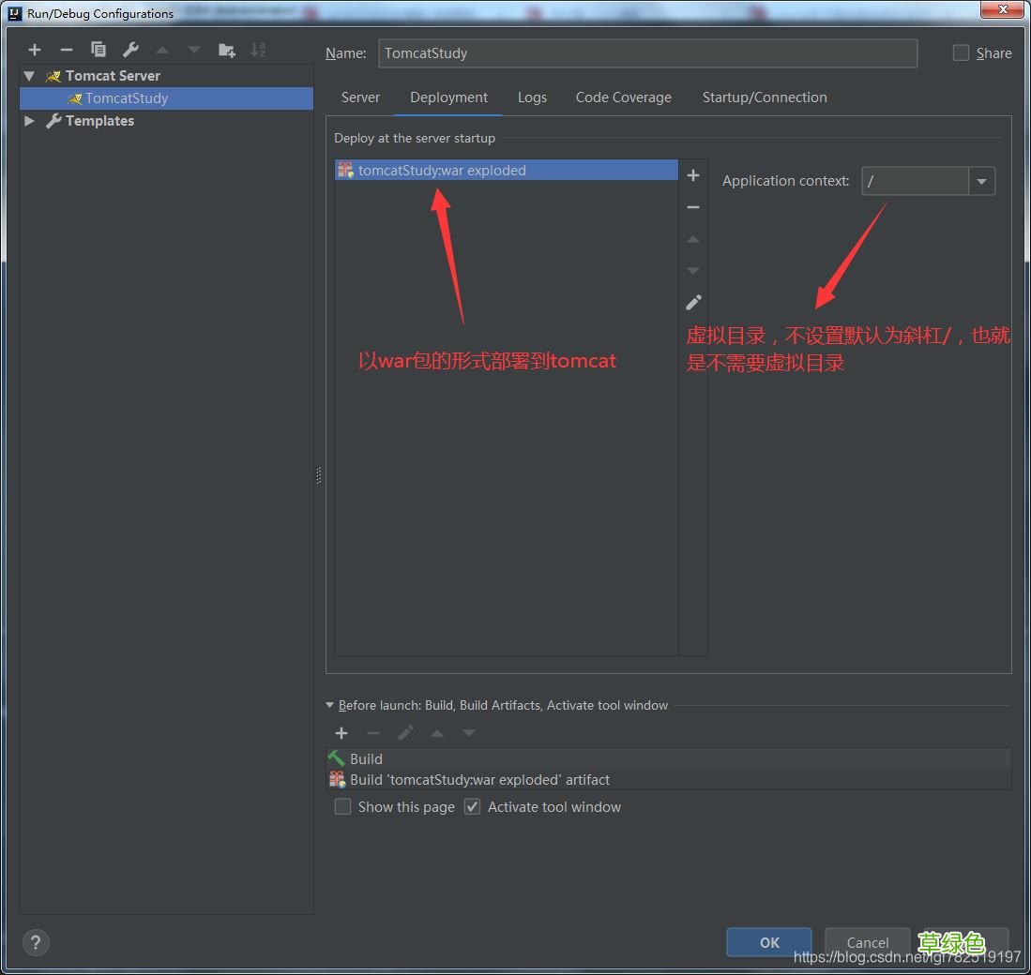Open the help question mark button
The width and height of the screenshot is (1031, 975).
coord(36,942)
